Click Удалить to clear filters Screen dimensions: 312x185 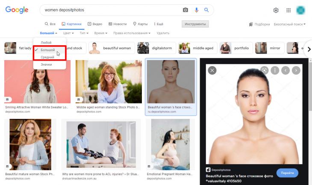[x=163, y=33]
